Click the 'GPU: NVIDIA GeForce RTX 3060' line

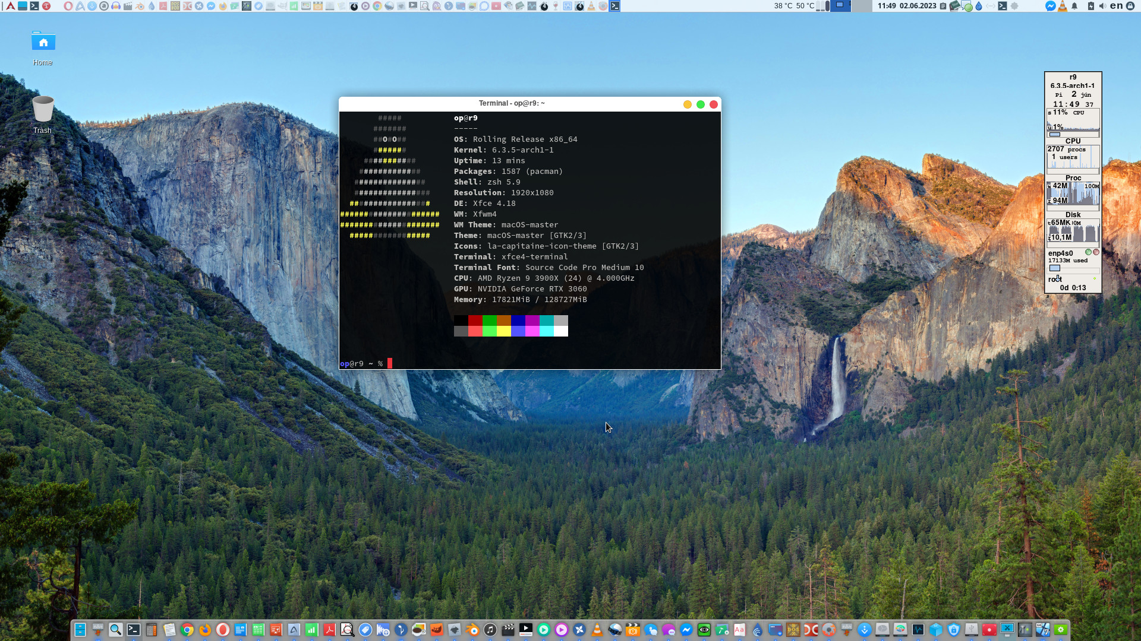[521, 289]
